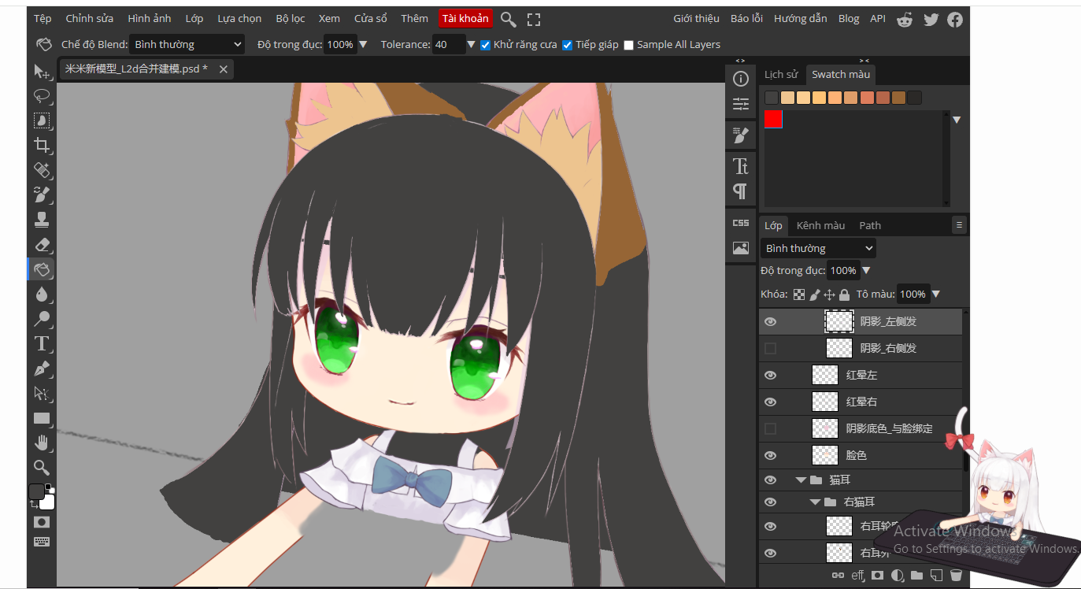Screen dimensions: 1081x589
Task: Select the Lasso tool
Action: (42, 96)
